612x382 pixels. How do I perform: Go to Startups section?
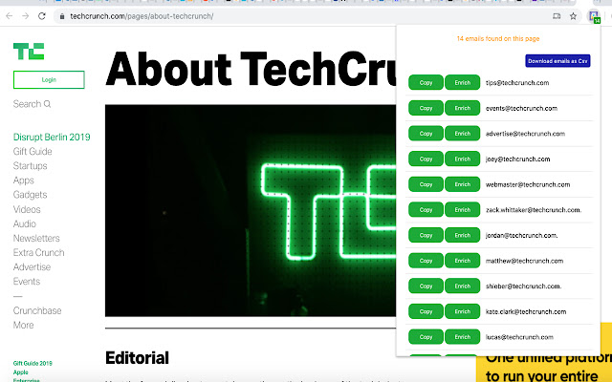30,166
